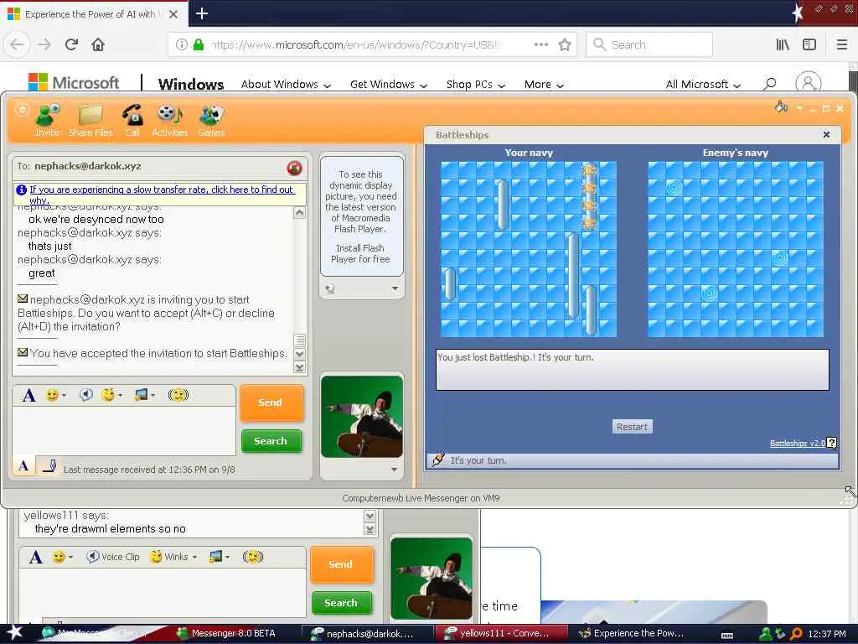858x644 pixels.
Task: Click Search in yellows111 conversation
Action: [342, 602]
